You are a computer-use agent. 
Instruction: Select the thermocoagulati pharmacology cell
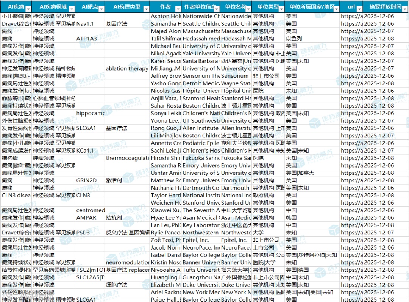[127, 158]
